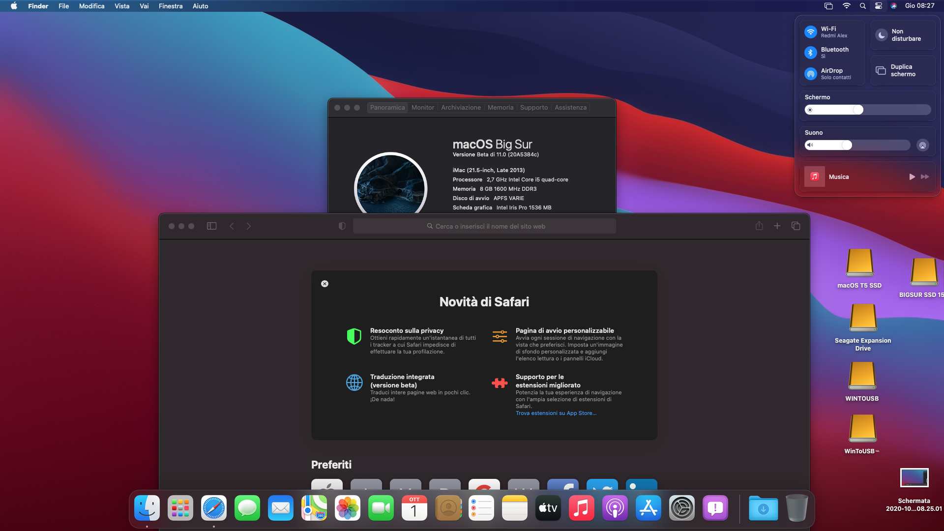The image size is (944, 531).
Task: Adjust Suono volume slider
Action: tap(857, 145)
